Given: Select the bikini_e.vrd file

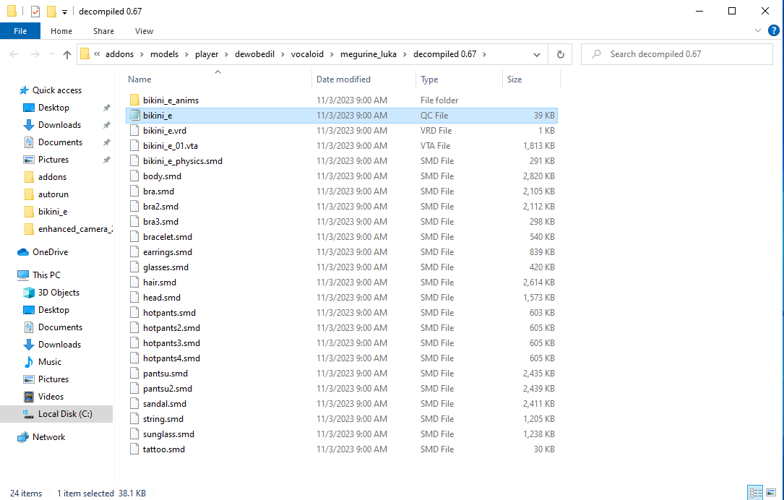Looking at the screenshot, I should [x=165, y=131].
